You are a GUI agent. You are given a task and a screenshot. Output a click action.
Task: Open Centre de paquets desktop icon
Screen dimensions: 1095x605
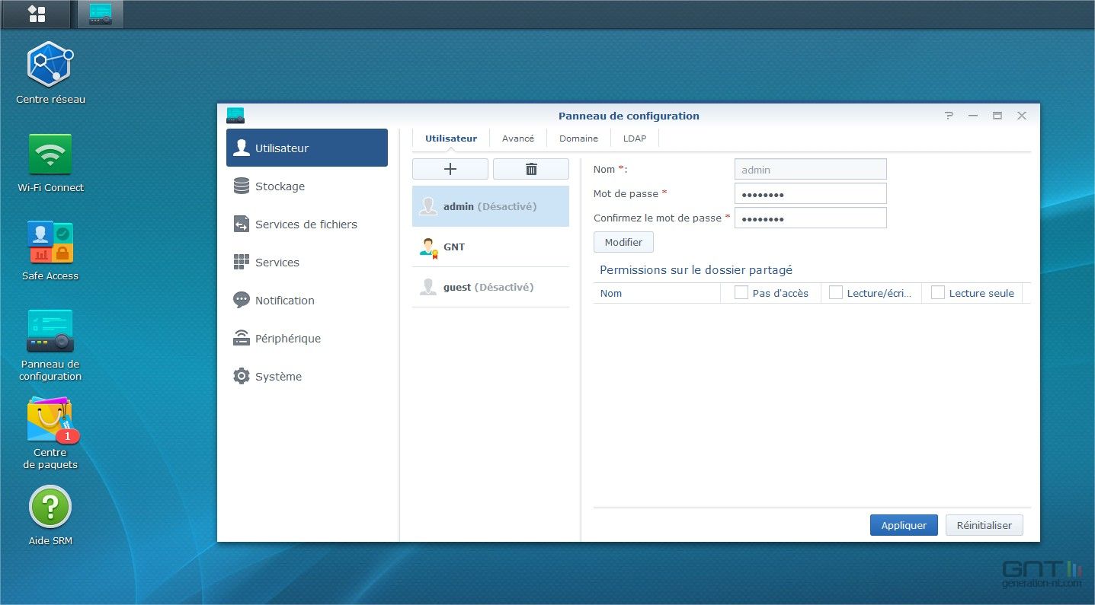(50, 421)
